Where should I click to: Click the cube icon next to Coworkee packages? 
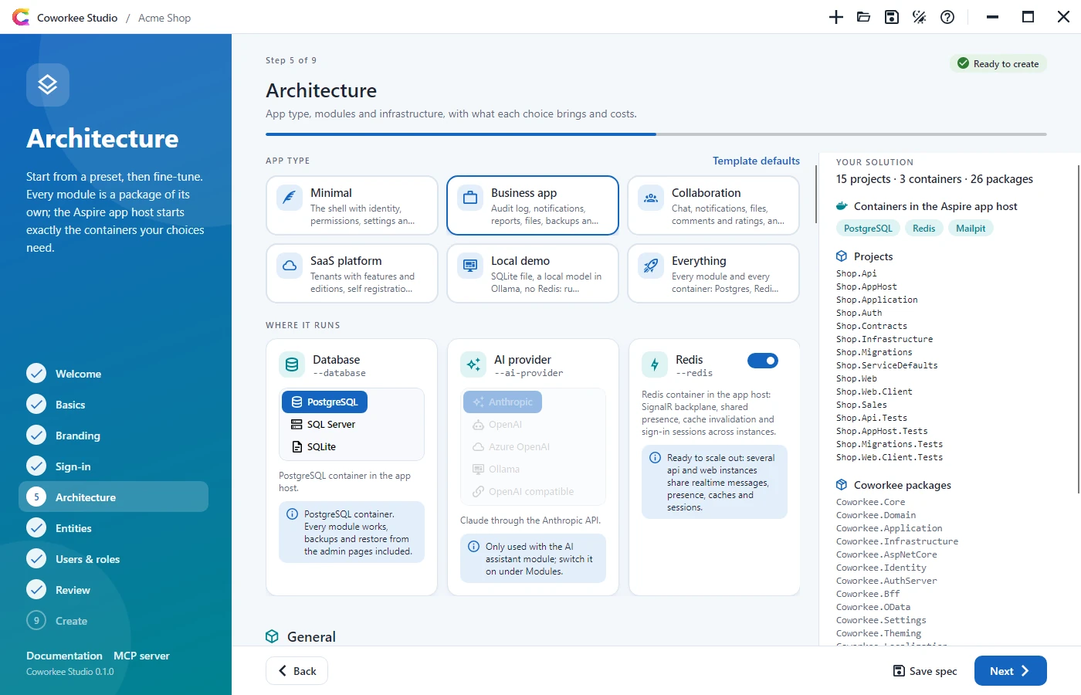[x=842, y=485]
